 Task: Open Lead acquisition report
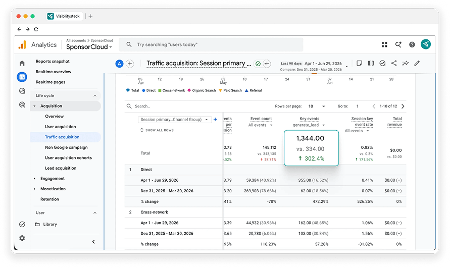[x=61, y=168]
